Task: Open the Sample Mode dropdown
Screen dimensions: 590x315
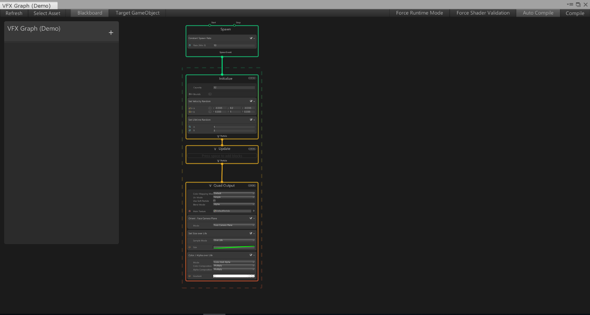Action: (x=234, y=240)
